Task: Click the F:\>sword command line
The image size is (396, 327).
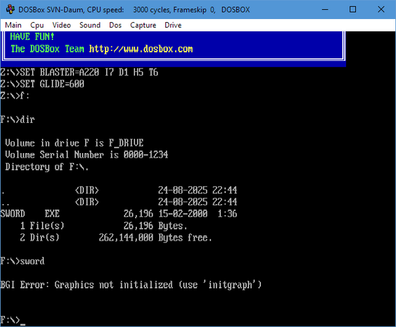Action: click(22, 261)
